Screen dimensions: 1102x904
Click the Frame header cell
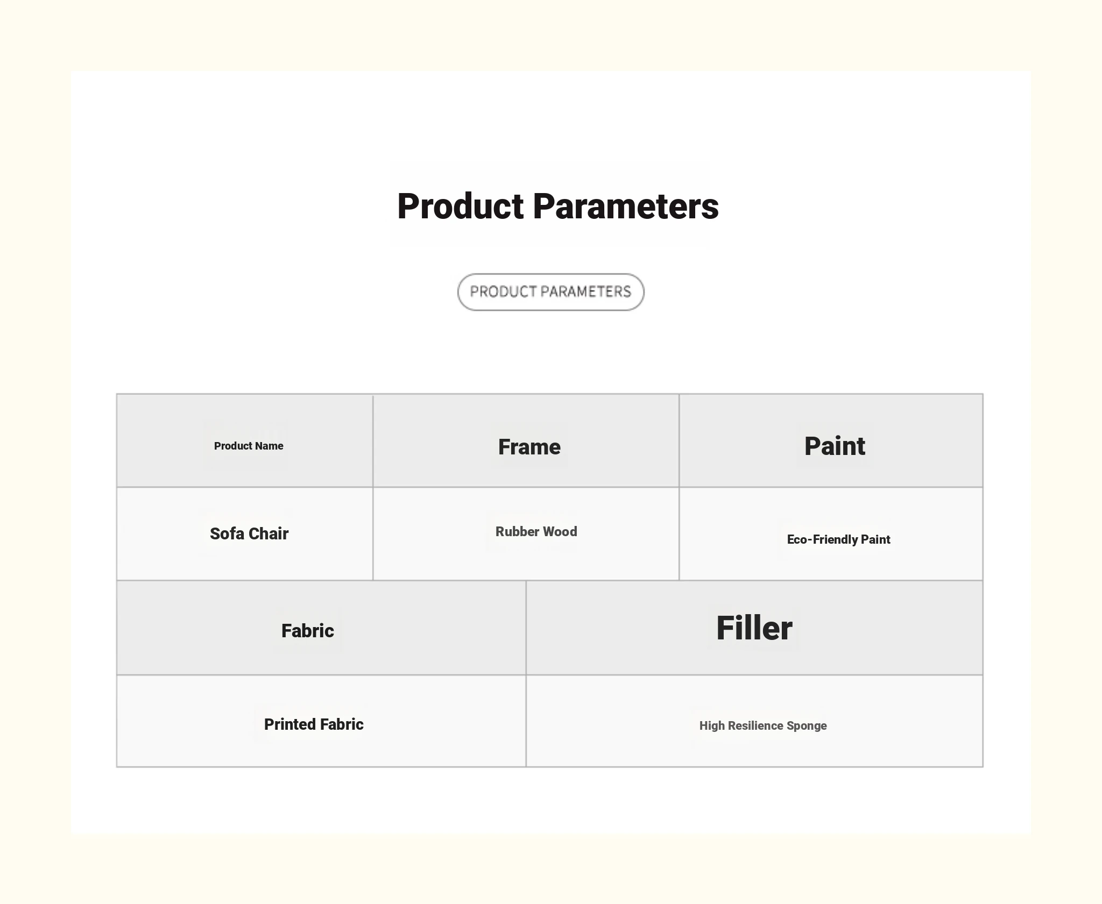pyautogui.click(x=529, y=447)
